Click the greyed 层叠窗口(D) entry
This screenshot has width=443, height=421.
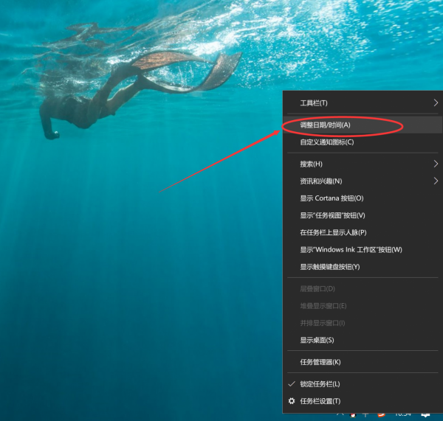click(363, 289)
